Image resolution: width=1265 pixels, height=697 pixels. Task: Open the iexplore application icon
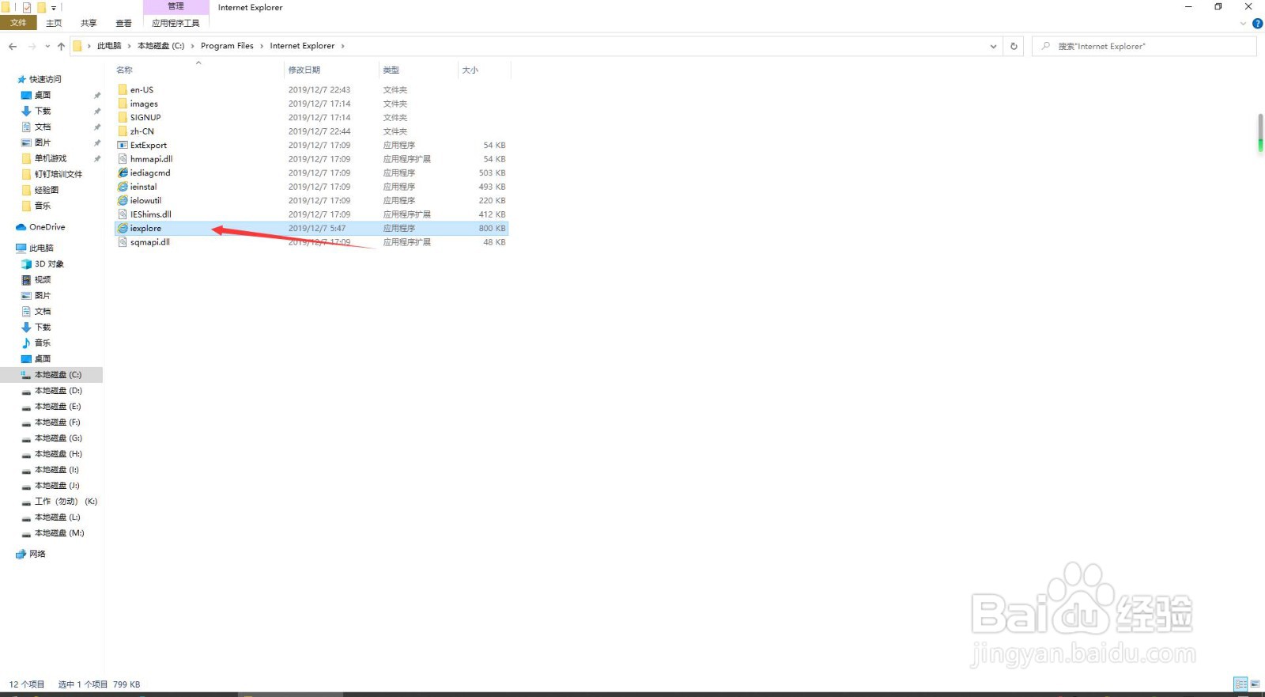click(x=123, y=228)
